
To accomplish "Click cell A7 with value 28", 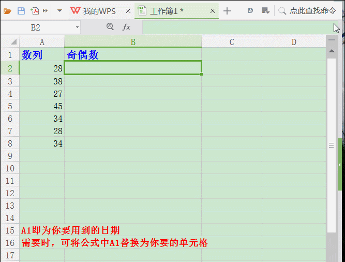I will 42,131.
